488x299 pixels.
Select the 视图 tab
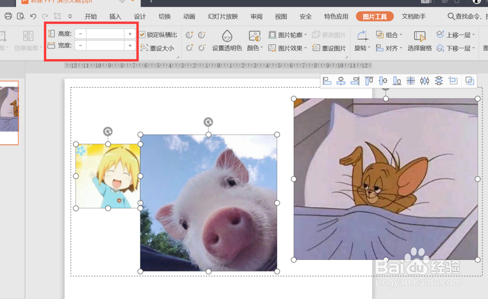281,17
